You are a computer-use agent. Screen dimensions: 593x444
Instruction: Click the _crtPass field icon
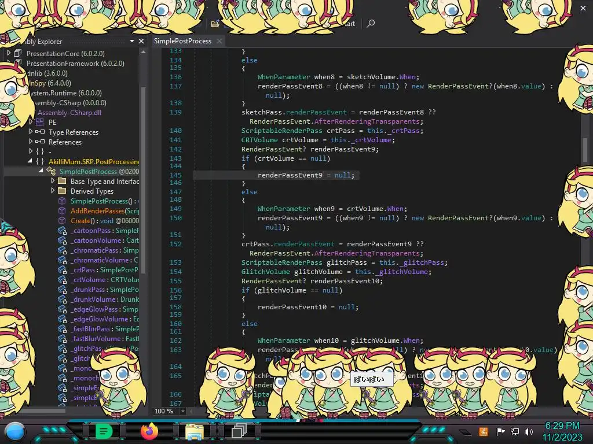point(63,270)
